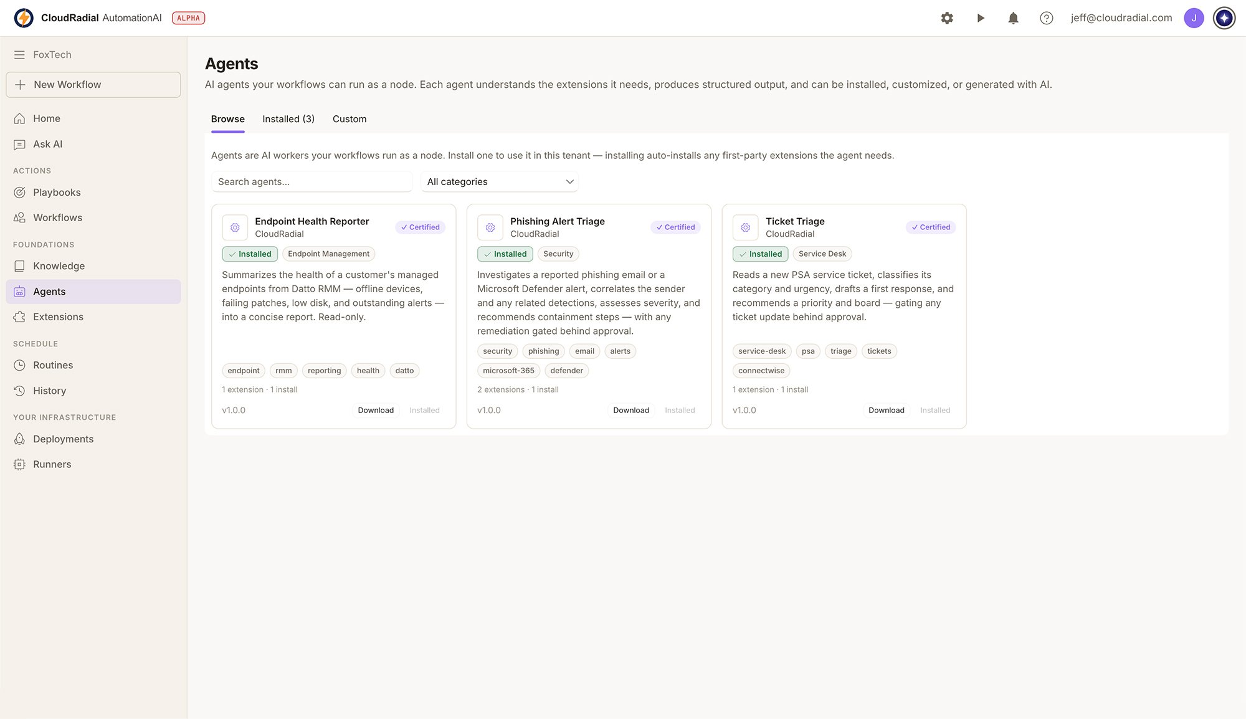
Task: Click the Phishing Alert Triage title
Action: pos(558,221)
